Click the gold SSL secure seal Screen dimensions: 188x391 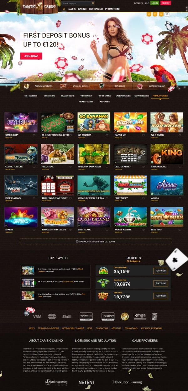click(125, 316)
